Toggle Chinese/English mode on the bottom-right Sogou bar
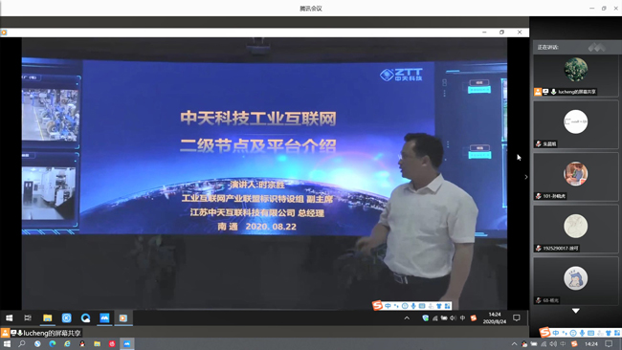 (x=555, y=333)
